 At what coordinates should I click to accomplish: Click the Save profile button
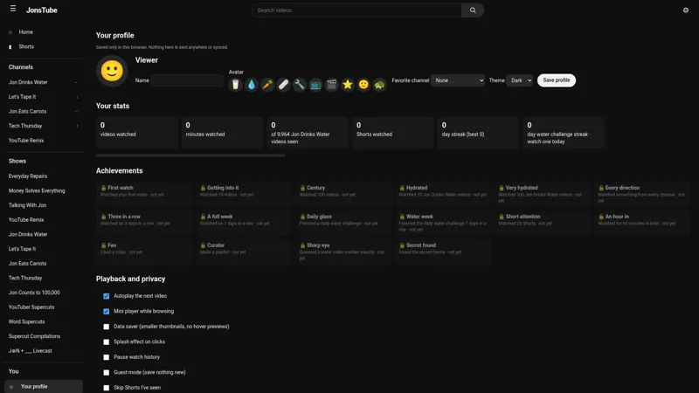click(x=557, y=80)
